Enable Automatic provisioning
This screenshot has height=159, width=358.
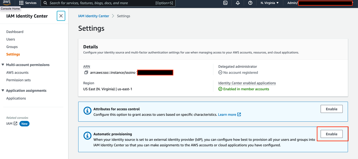coord(331,134)
